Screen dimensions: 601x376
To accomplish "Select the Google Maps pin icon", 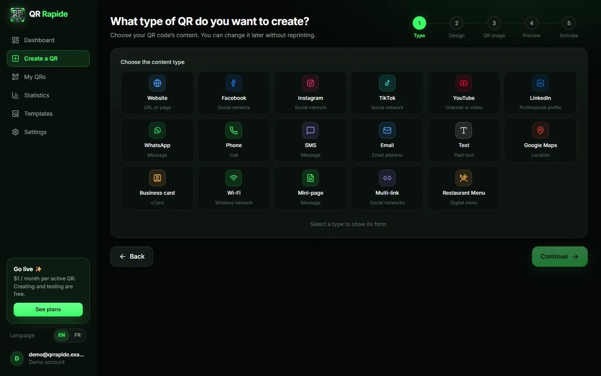I will [x=540, y=130].
